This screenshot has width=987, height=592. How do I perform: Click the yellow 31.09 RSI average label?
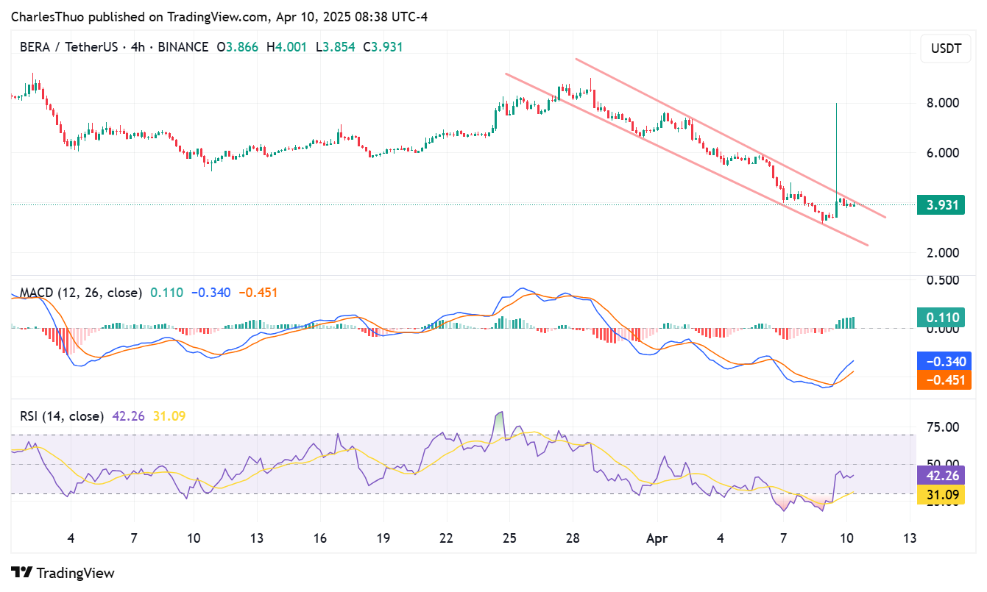(x=941, y=496)
